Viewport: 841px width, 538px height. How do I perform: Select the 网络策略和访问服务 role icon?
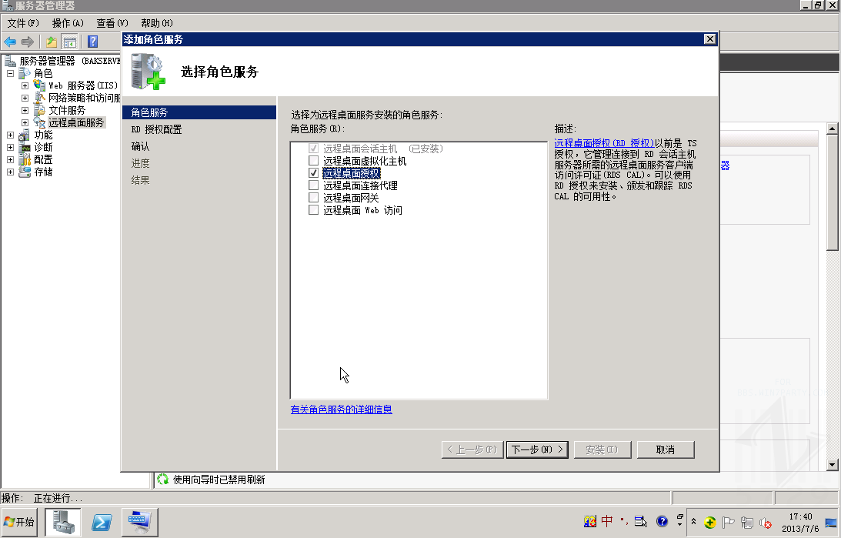pyautogui.click(x=39, y=98)
